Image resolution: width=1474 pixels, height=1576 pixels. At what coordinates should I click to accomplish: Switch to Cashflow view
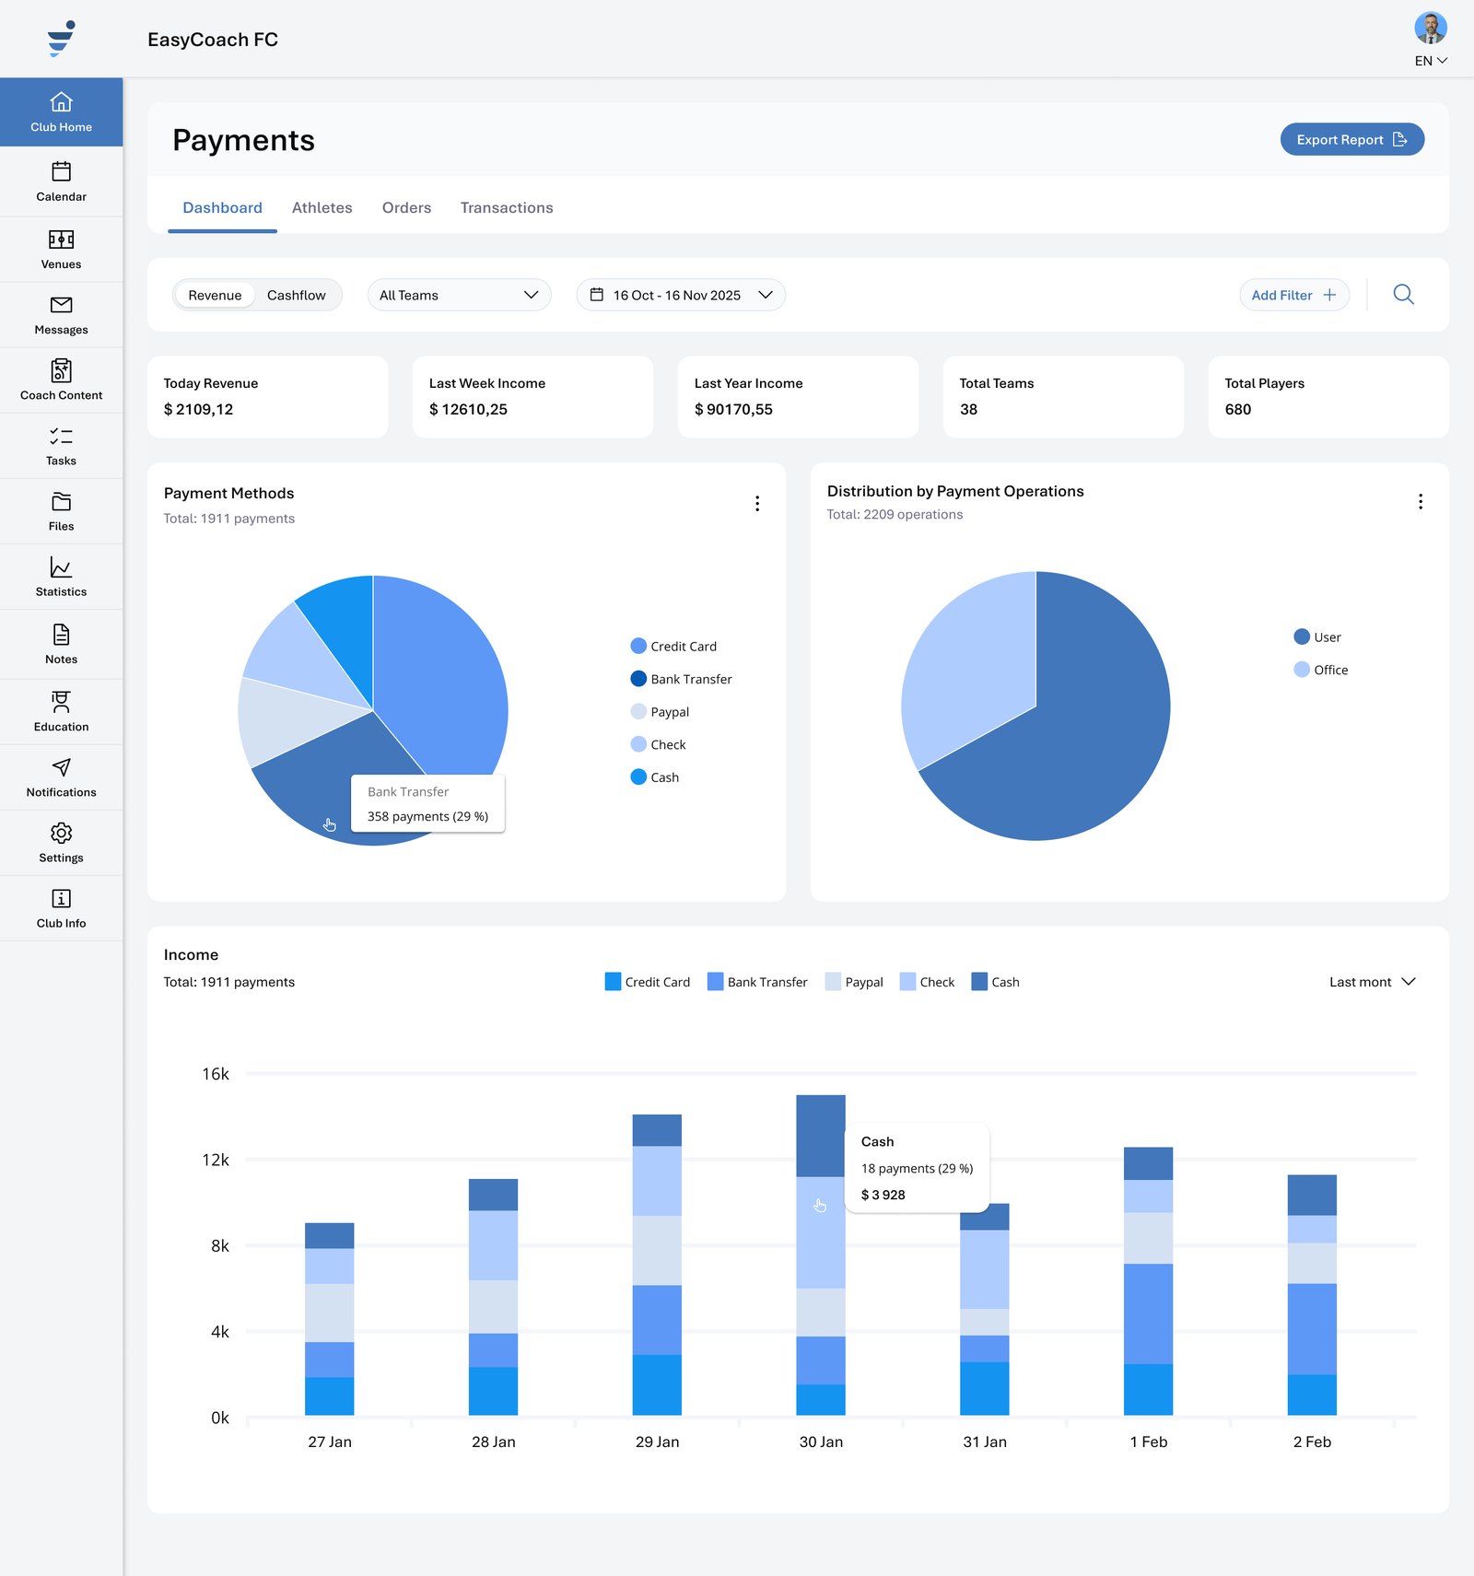(296, 295)
